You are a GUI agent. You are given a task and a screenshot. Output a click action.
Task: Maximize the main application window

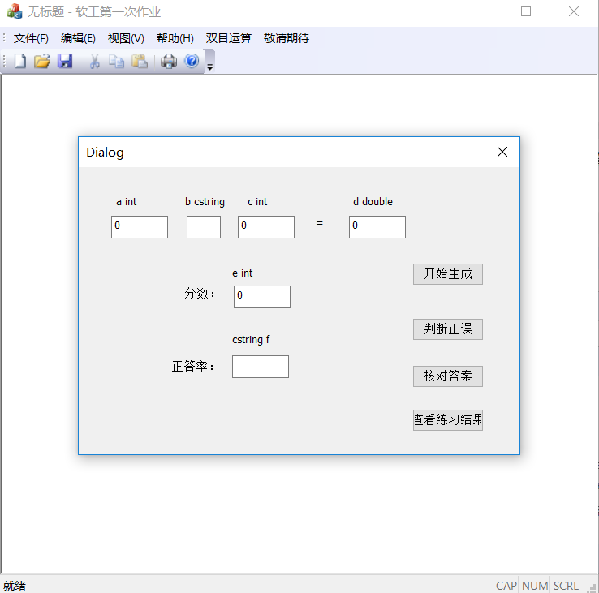pos(526,11)
